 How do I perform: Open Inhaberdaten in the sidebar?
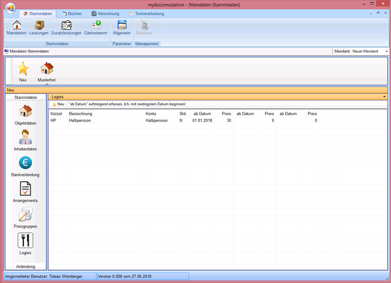[25, 140]
